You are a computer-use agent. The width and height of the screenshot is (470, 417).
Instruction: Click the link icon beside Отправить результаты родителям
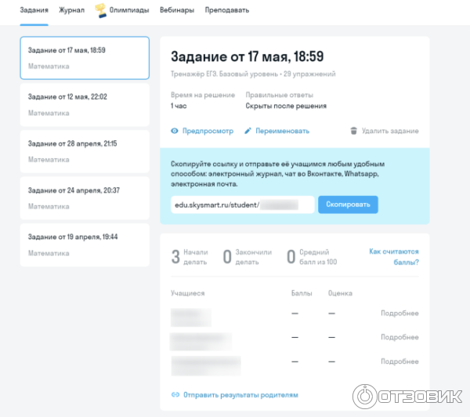(175, 395)
